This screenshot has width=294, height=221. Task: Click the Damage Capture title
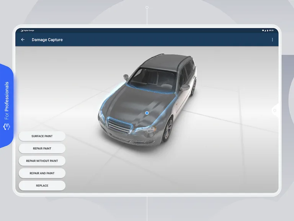tap(47, 40)
